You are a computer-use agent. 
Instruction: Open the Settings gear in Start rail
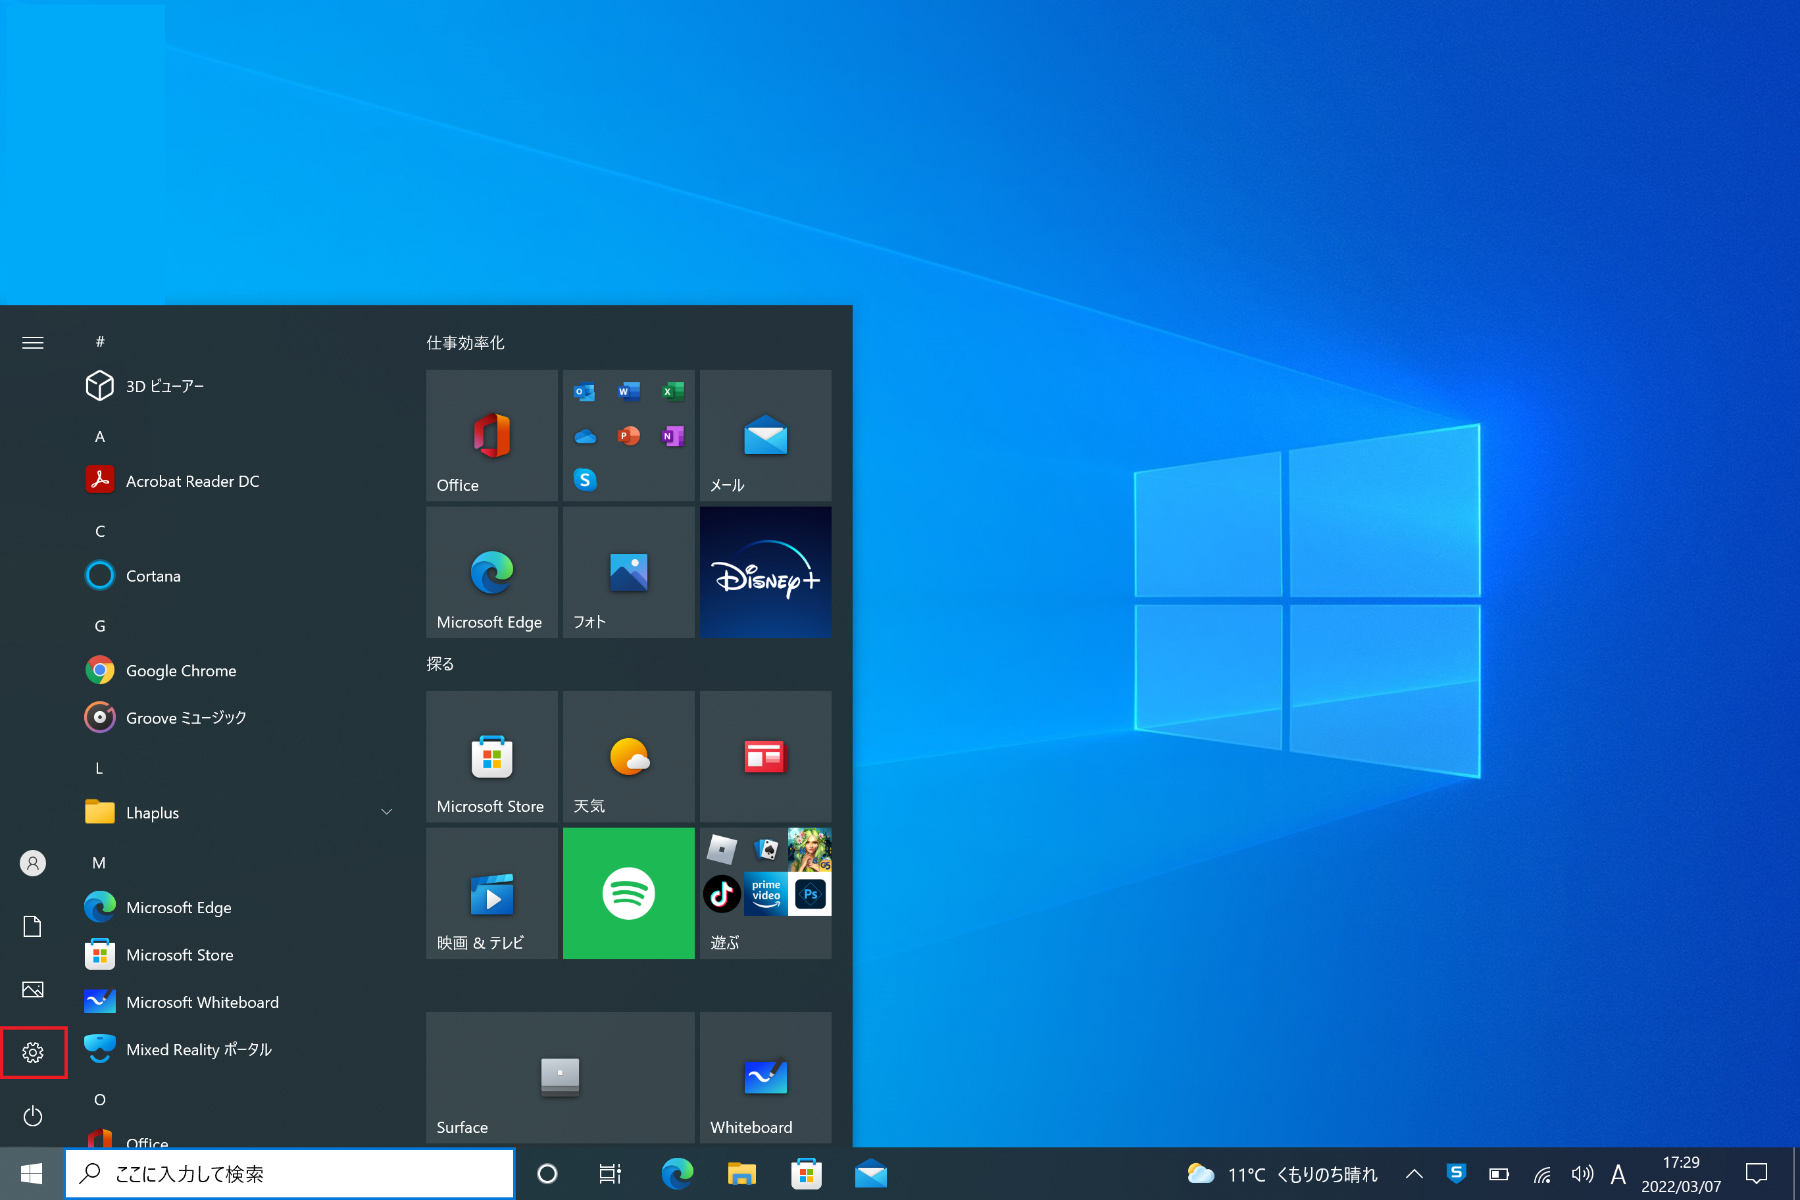click(33, 1052)
